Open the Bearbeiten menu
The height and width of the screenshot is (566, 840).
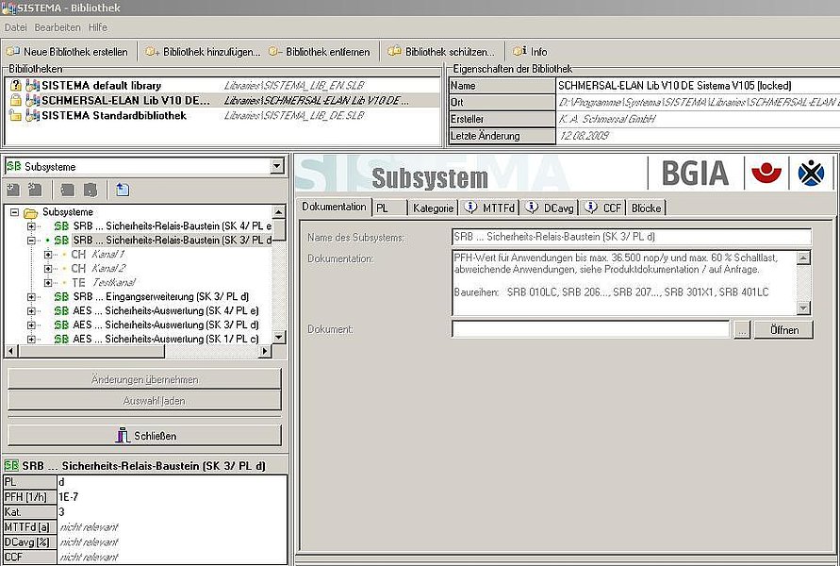(58, 27)
